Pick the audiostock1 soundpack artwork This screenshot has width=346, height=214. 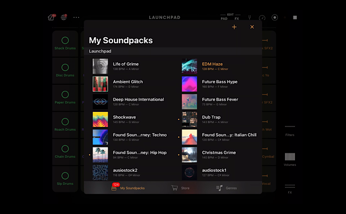(x=189, y=172)
